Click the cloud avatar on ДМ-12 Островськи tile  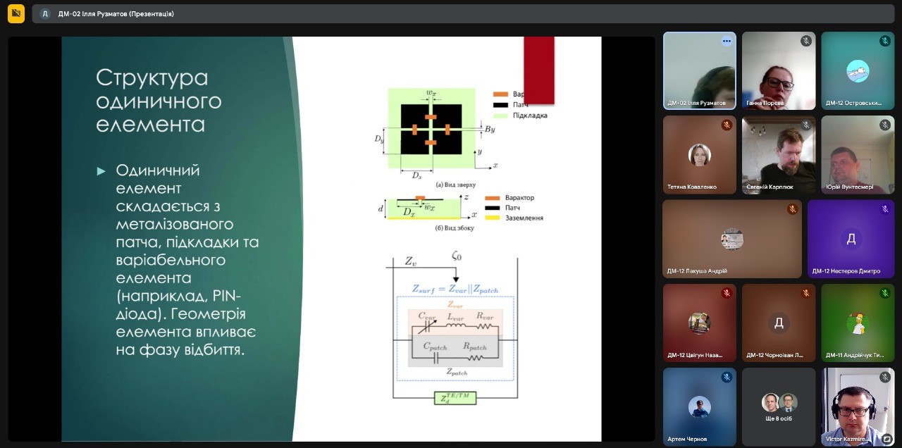(858, 70)
